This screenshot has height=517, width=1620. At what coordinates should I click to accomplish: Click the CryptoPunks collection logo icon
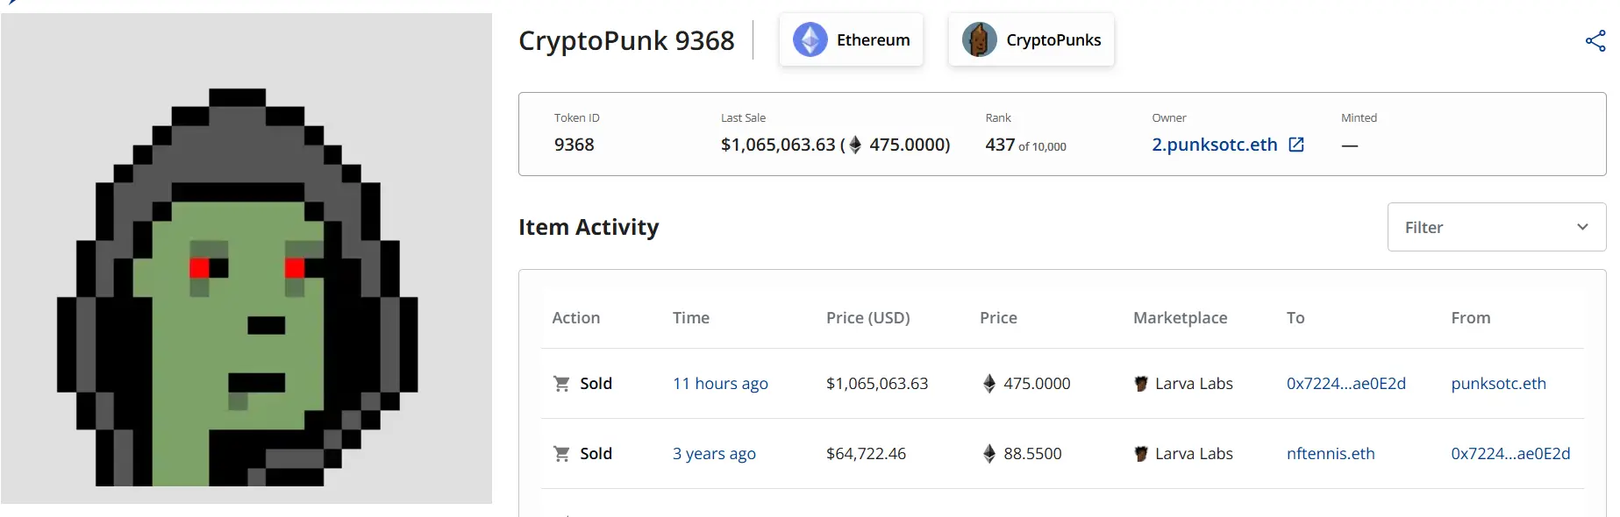point(979,39)
